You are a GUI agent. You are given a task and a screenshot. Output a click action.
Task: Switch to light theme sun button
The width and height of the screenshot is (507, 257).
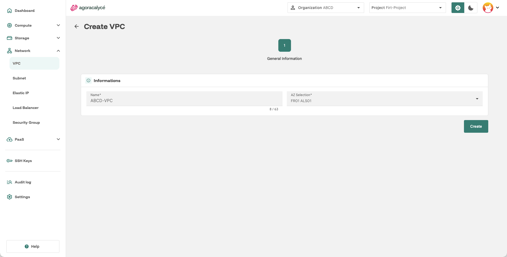coord(458,8)
